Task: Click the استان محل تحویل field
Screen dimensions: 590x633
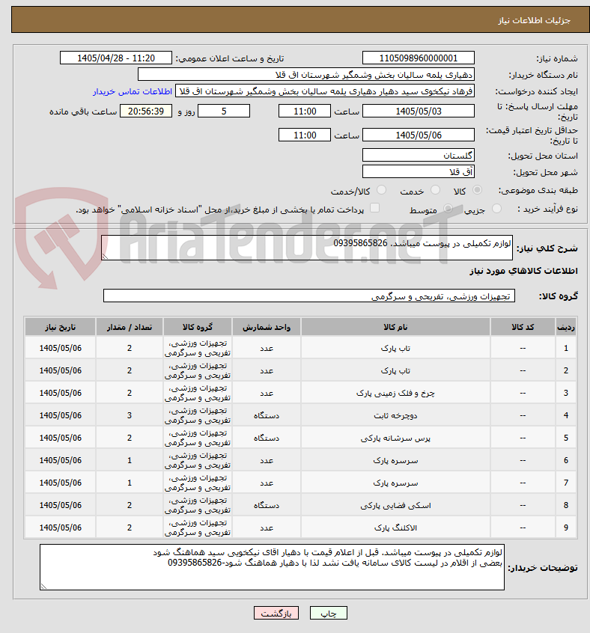Action: (x=419, y=156)
